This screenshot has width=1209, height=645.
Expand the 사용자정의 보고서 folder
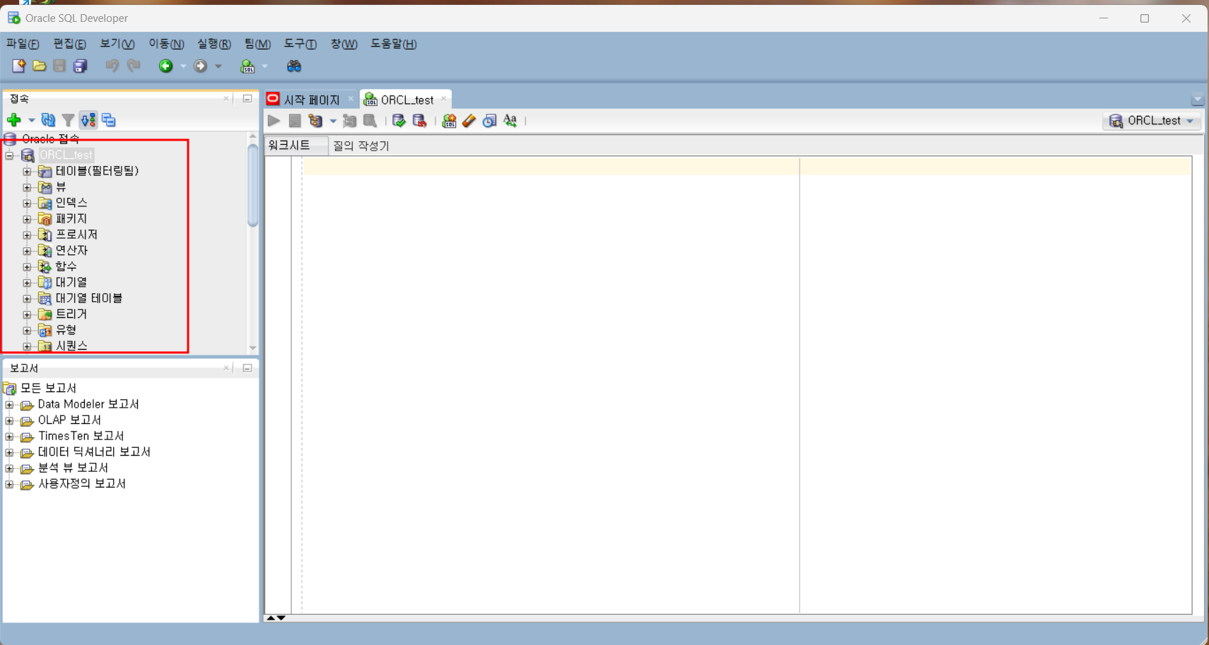(x=9, y=484)
